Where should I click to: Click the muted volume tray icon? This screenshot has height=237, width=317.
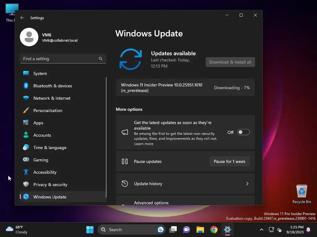pyautogui.click(x=279, y=230)
